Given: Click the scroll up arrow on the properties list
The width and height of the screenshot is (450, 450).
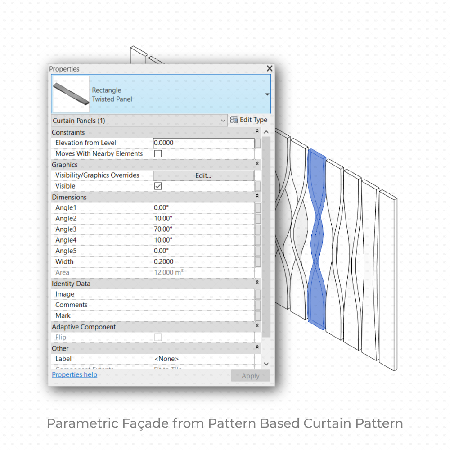Looking at the screenshot, I should [266, 131].
